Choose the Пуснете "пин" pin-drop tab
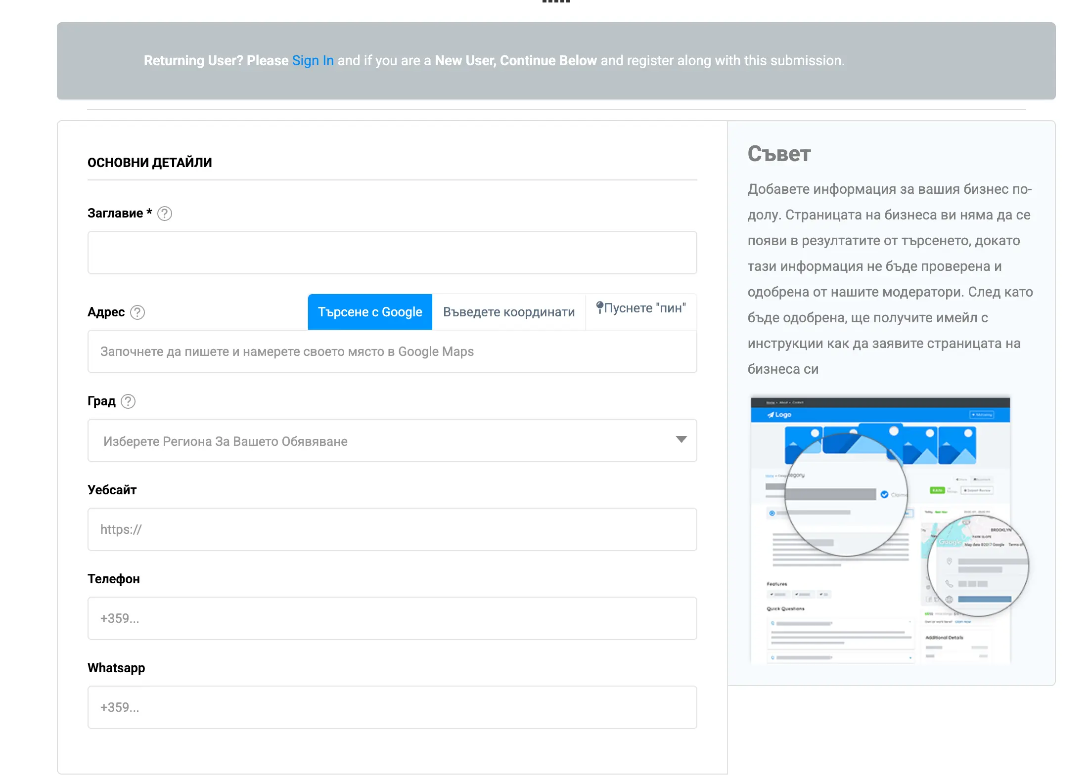 (x=641, y=308)
